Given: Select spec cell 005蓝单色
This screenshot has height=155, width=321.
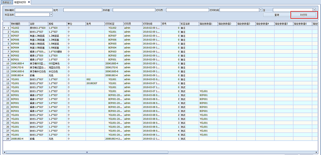Looking at the screenshot, I should point(57,63).
